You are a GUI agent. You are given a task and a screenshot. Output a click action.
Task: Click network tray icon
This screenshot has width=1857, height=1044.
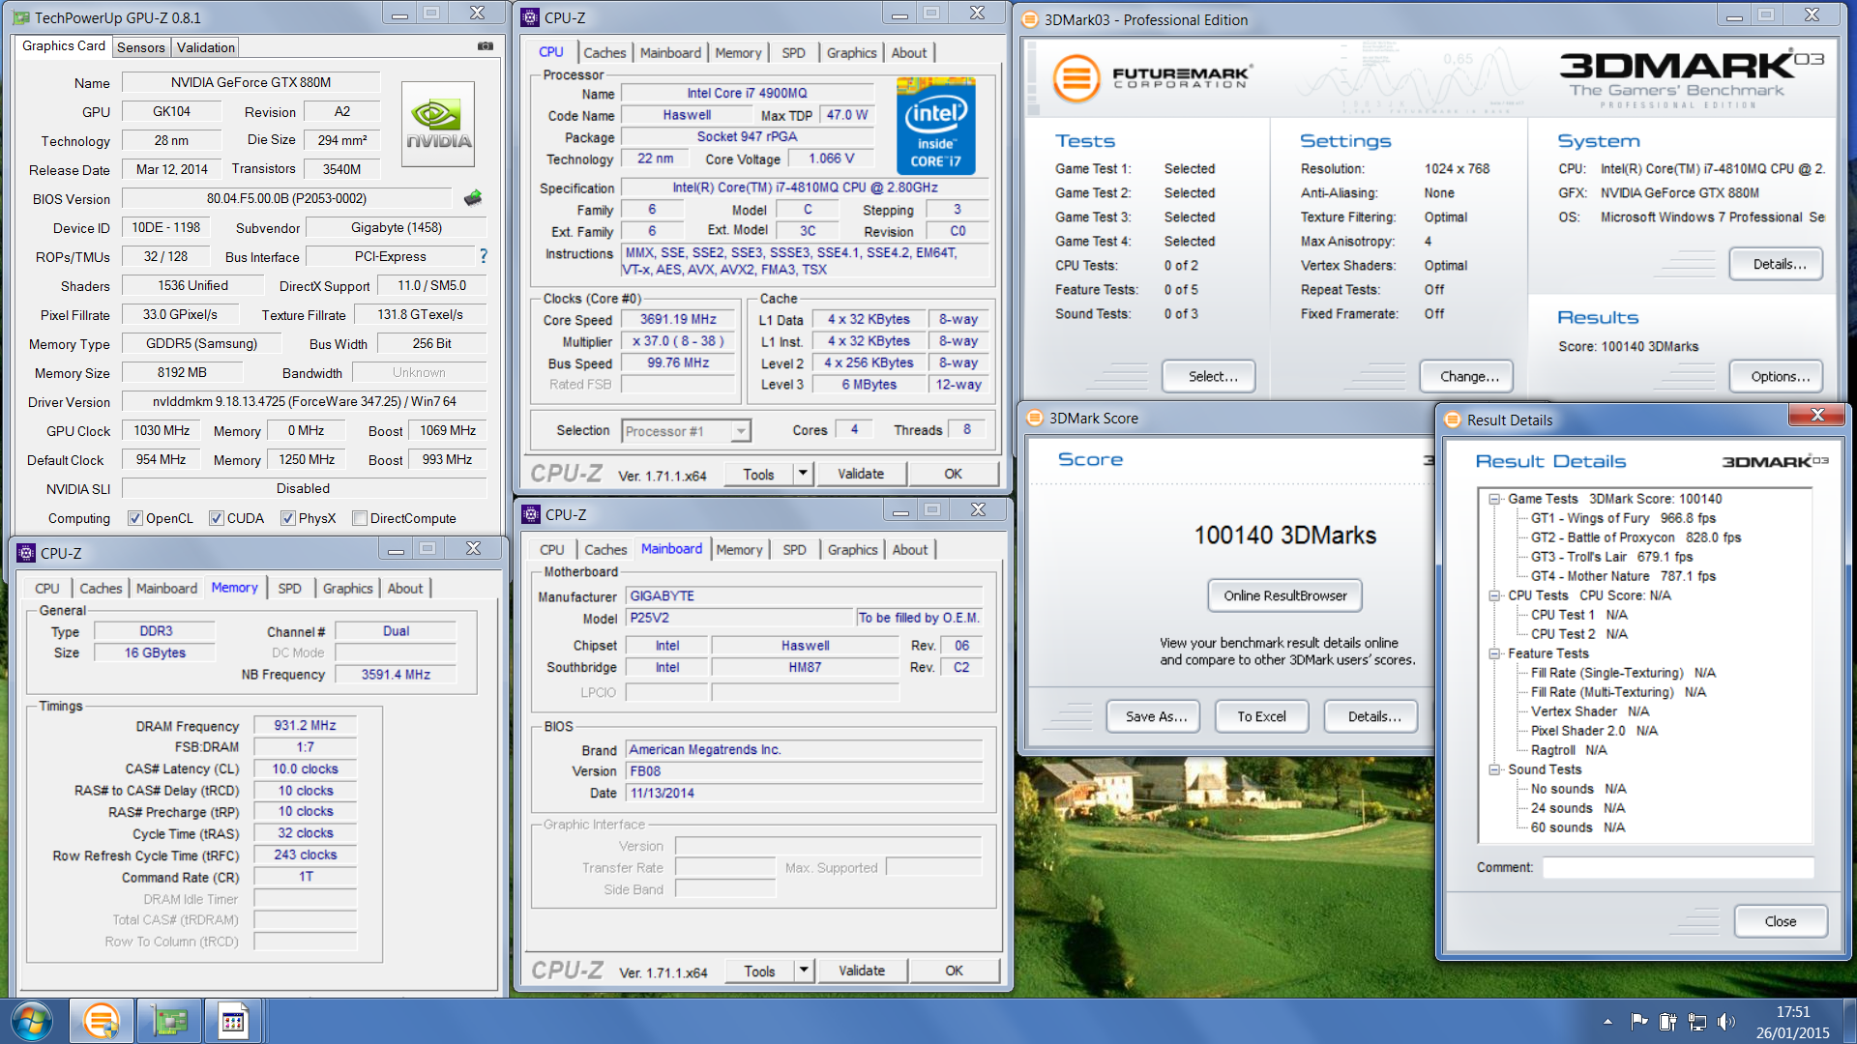(x=1696, y=1021)
